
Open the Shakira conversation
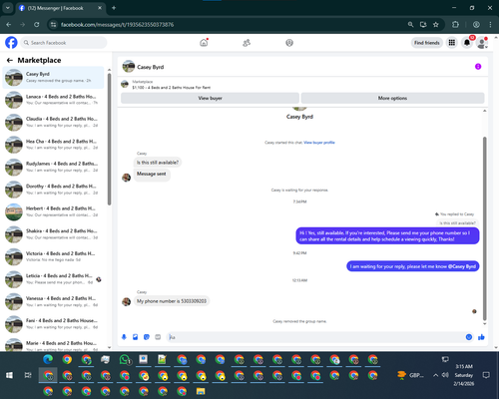pos(53,234)
